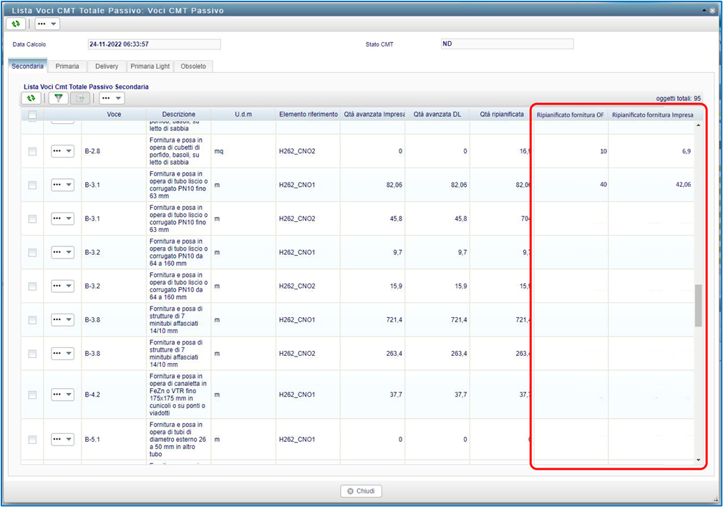
Task: Click the vertical scrollbar thumb of the grid
Action: pyautogui.click(x=699, y=305)
